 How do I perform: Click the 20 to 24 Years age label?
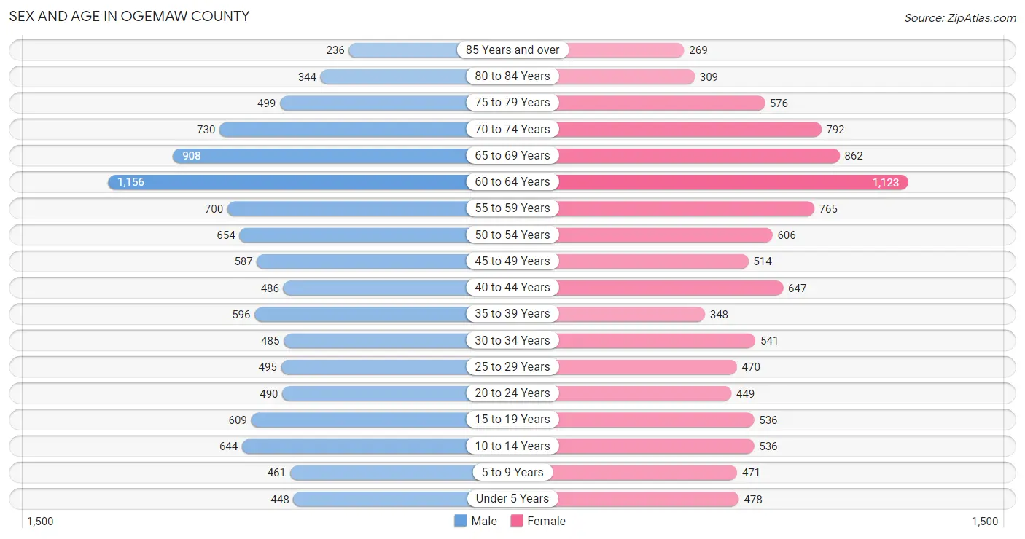512,393
